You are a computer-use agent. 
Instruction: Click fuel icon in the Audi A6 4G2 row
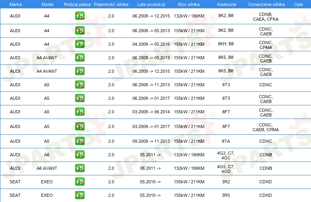point(80,155)
